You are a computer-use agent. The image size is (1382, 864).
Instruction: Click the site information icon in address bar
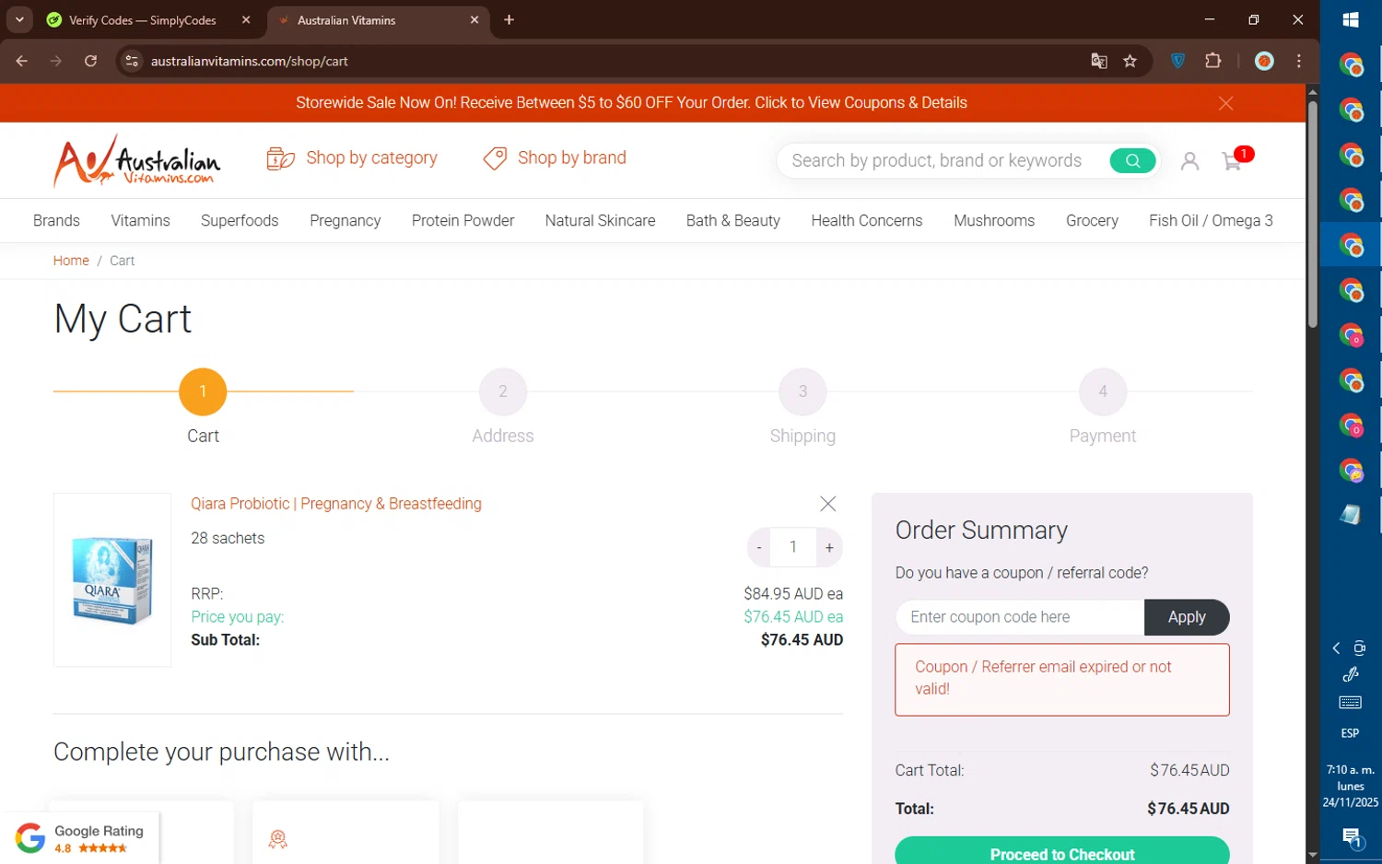tap(132, 62)
